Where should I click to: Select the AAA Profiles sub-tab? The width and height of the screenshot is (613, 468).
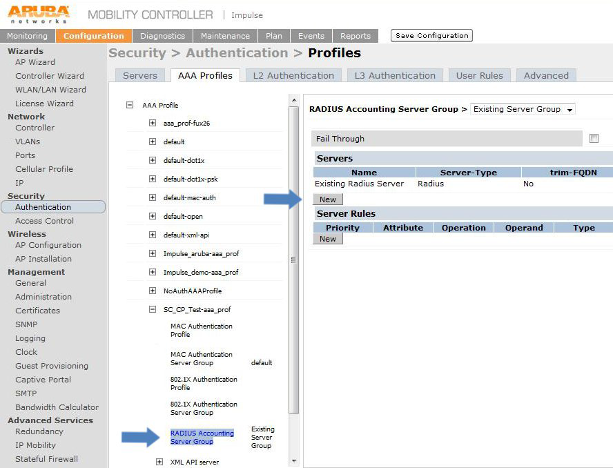(205, 75)
